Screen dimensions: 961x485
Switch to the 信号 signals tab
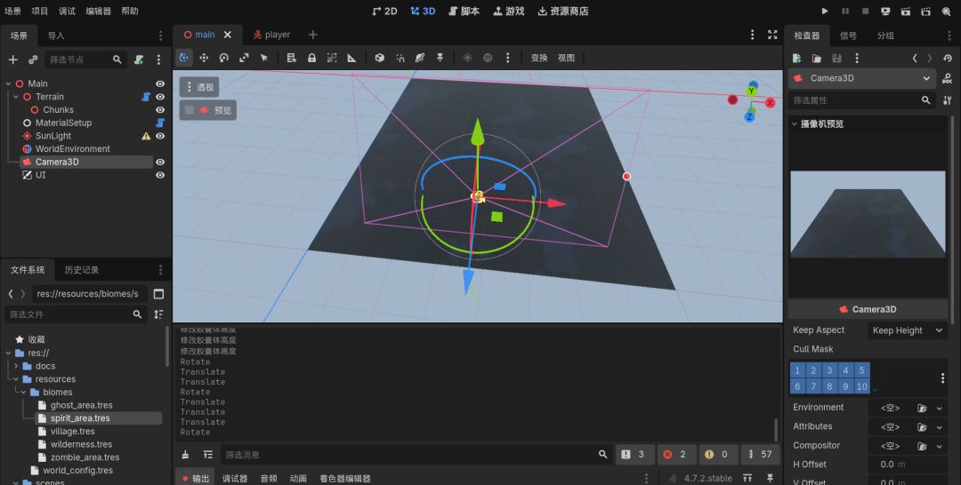pos(848,36)
